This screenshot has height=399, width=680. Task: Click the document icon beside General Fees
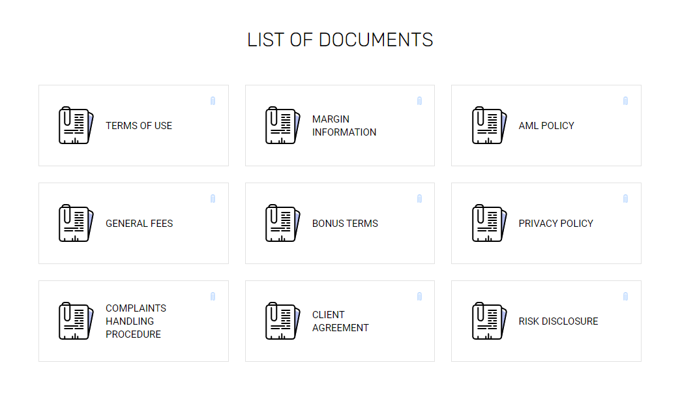pyautogui.click(x=76, y=223)
